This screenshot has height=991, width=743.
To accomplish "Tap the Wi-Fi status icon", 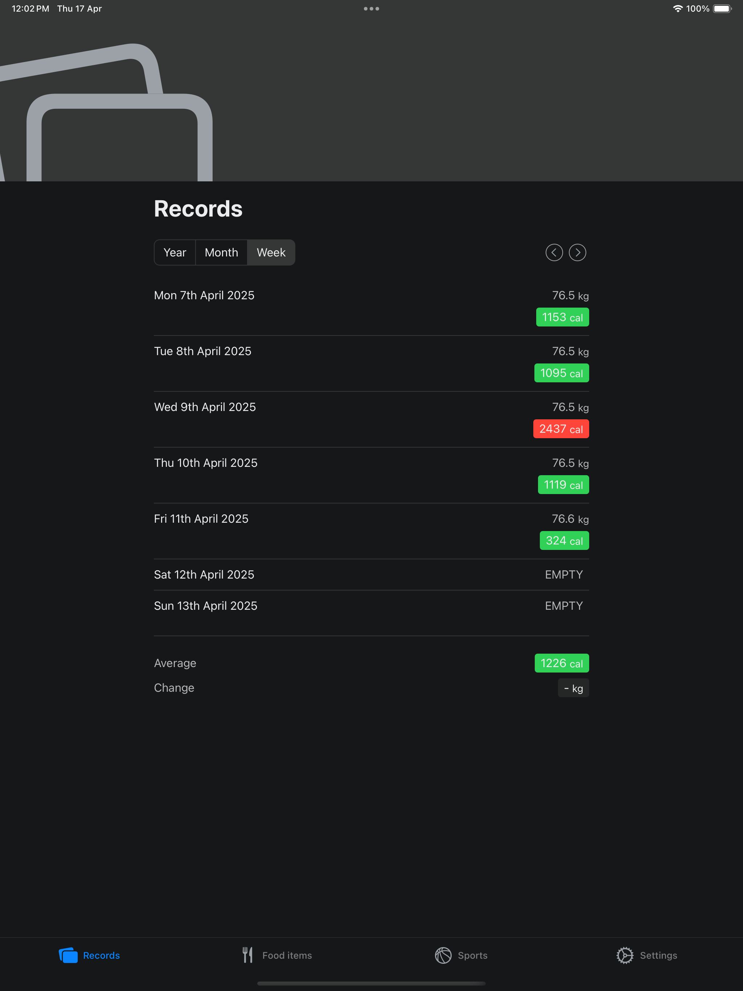I will (678, 8).
